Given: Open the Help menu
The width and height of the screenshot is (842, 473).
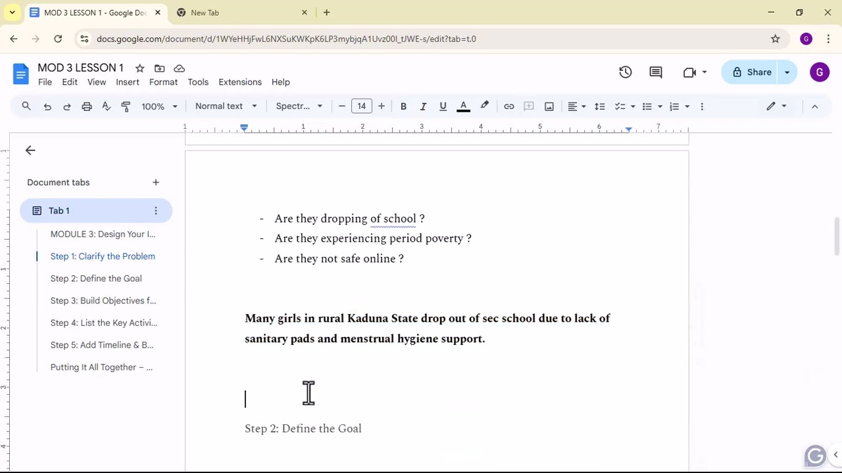Looking at the screenshot, I should click(281, 82).
